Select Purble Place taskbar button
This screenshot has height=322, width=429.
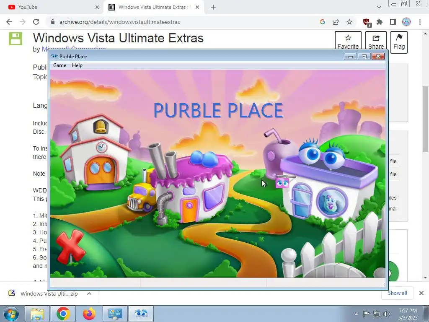[141, 314]
